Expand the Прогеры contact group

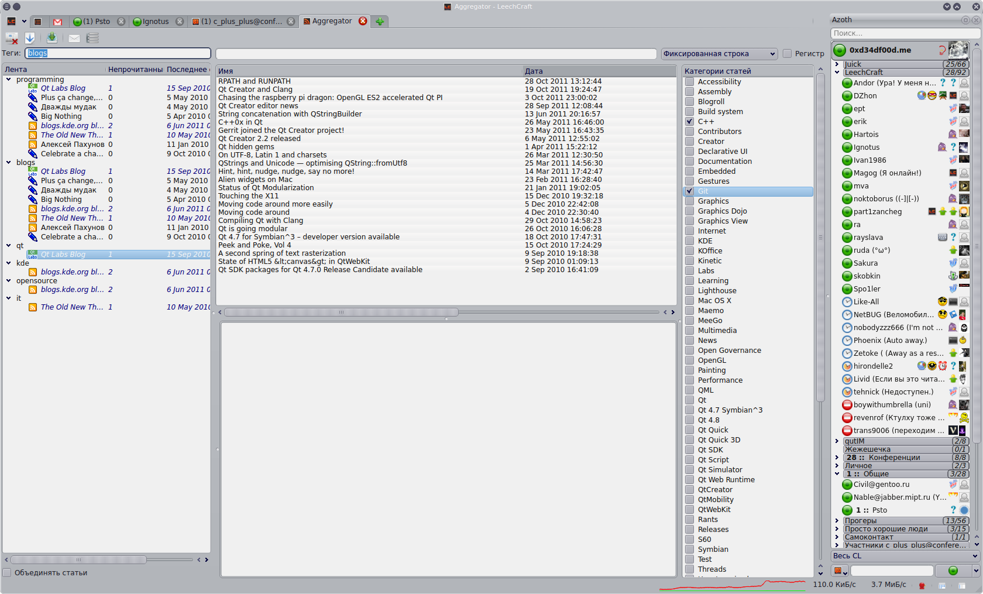point(837,521)
